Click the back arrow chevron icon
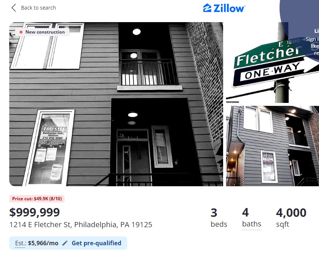 14,8
